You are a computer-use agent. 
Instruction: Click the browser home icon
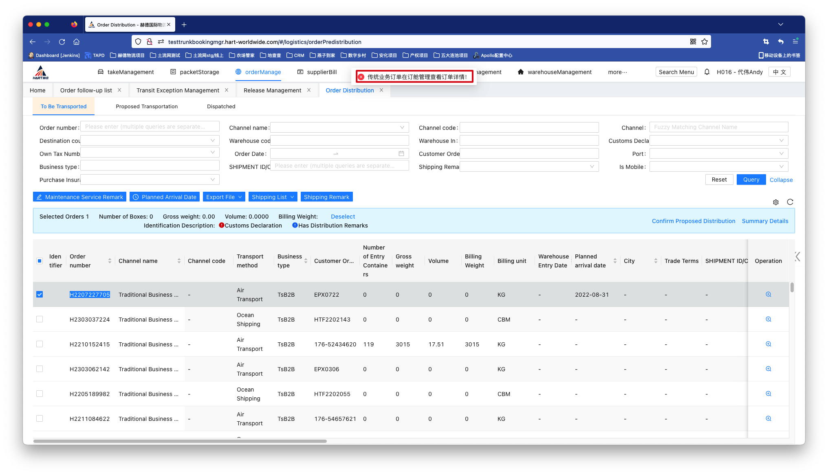pos(76,42)
